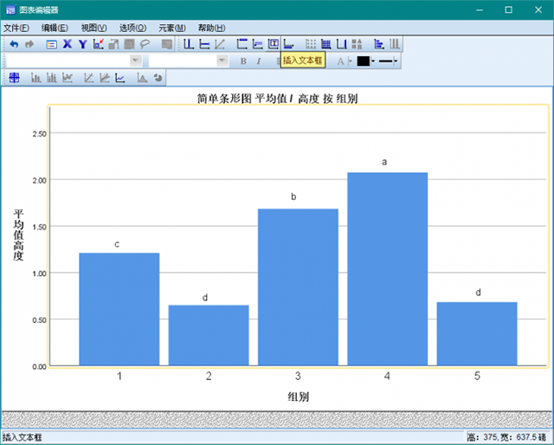Screen dimensions: 554x445
Task: Toggle italic text formatting I
Action: pos(259,61)
